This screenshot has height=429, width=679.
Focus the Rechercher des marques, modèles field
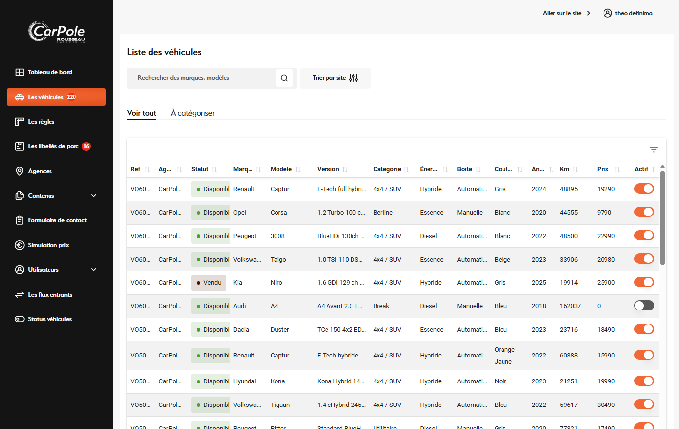click(201, 78)
